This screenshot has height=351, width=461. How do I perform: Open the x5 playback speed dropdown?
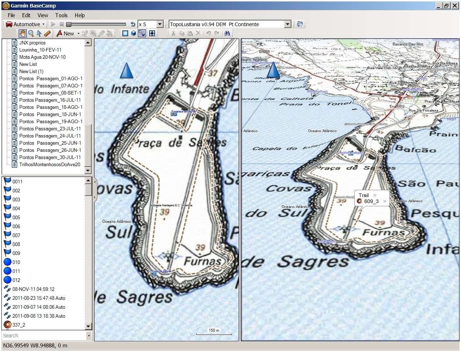(x=160, y=24)
